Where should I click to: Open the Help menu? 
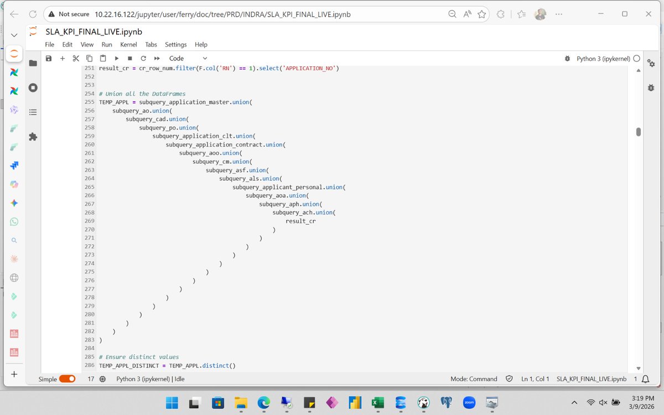tap(201, 44)
